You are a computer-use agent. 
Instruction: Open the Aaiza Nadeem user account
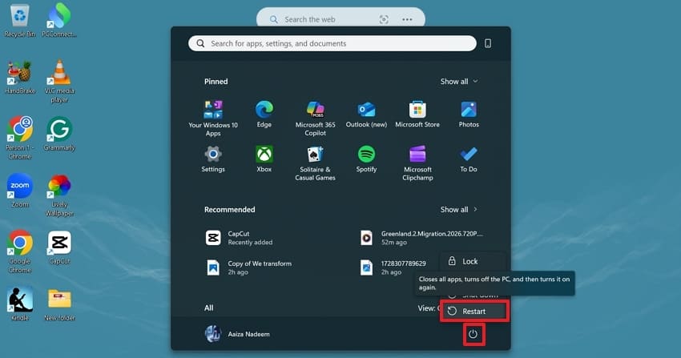click(x=238, y=334)
